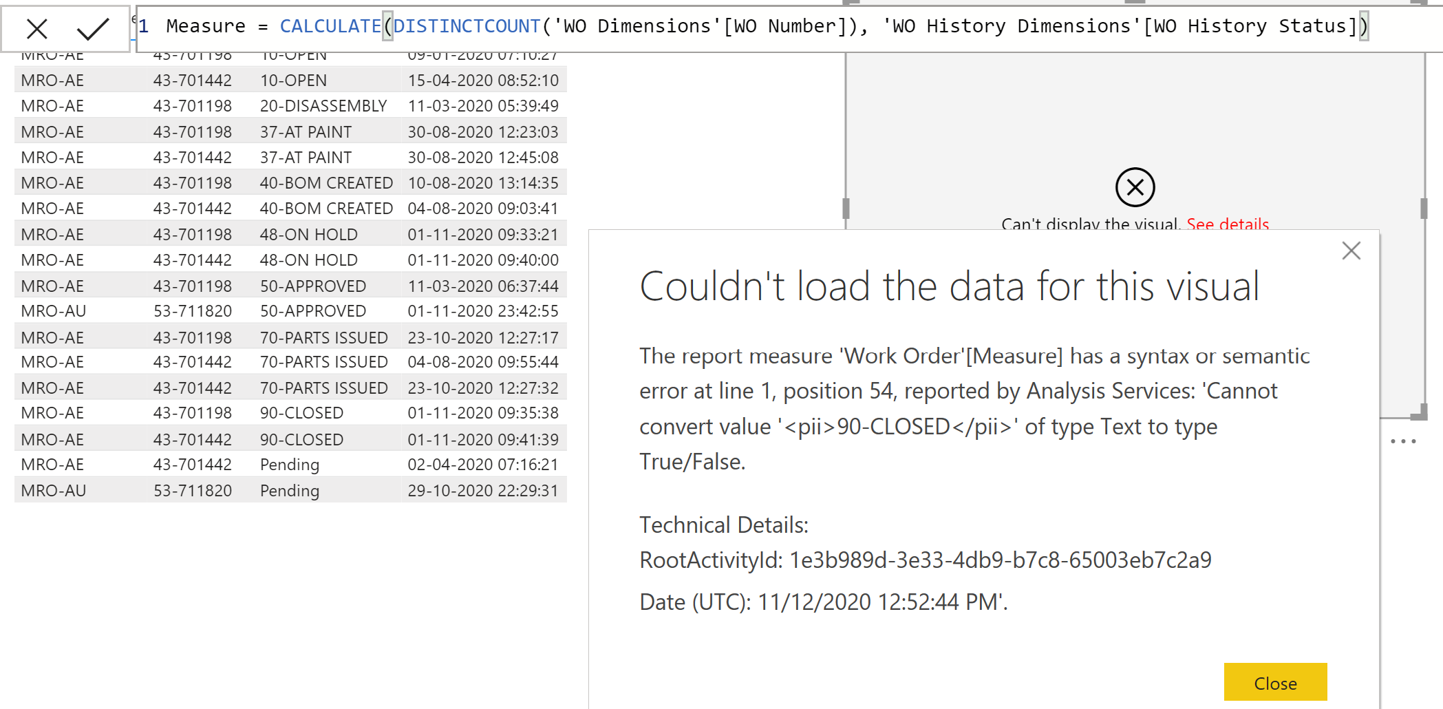The height and width of the screenshot is (709, 1443).
Task: Click the RootActivityId value in the dialog
Action: [x=1001, y=560]
